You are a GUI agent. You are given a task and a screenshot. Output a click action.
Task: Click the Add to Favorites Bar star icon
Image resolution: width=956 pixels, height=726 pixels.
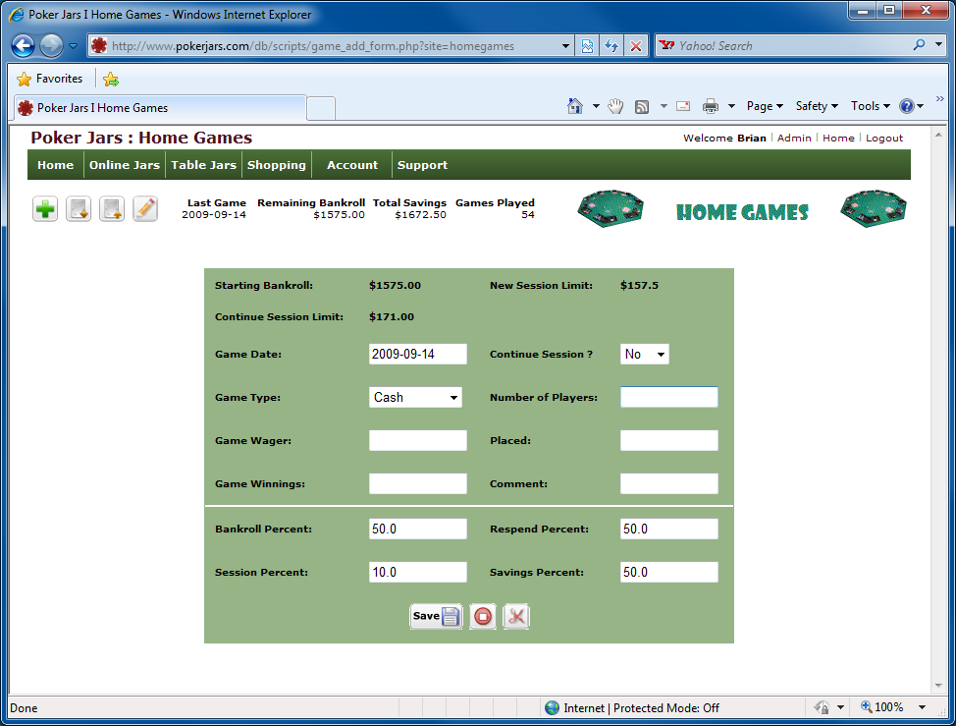[111, 80]
